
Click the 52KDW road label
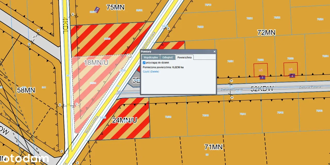(262, 89)
